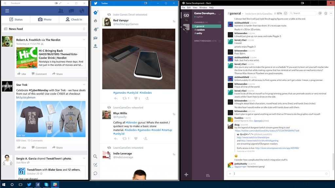Attach file with plus in Slack message box
This screenshot has width=335, height=188.
click(230, 174)
